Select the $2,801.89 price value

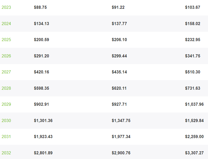[x=43, y=153]
